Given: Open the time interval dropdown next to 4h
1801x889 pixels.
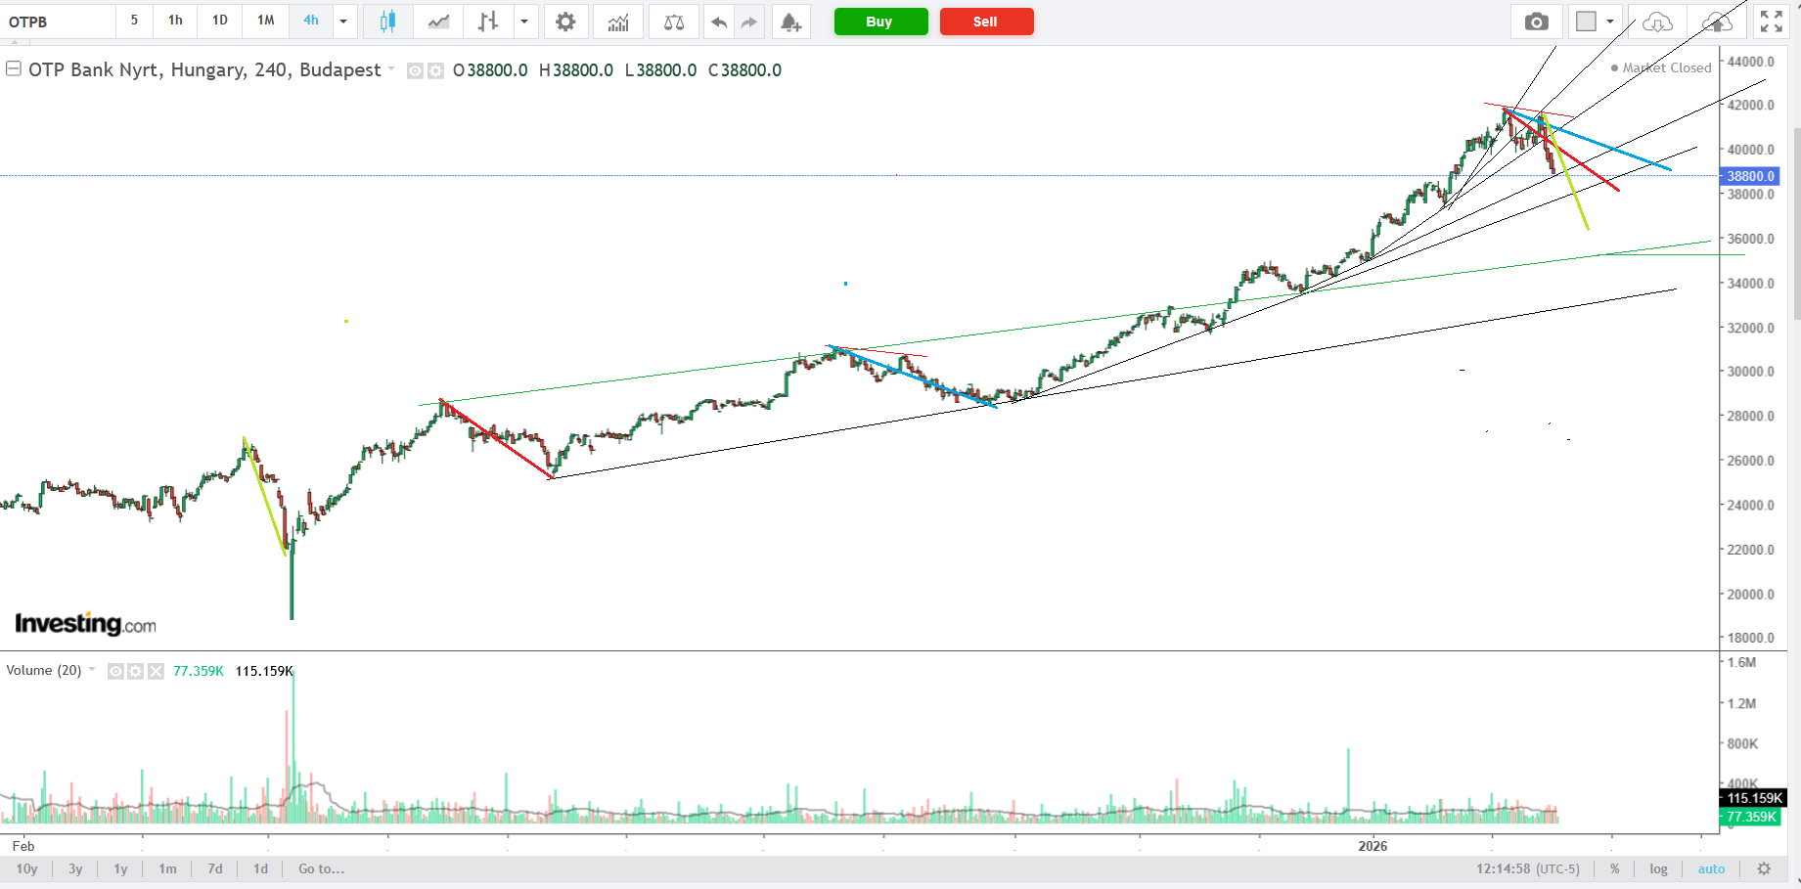Looking at the screenshot, I should (x=343, y=22).
